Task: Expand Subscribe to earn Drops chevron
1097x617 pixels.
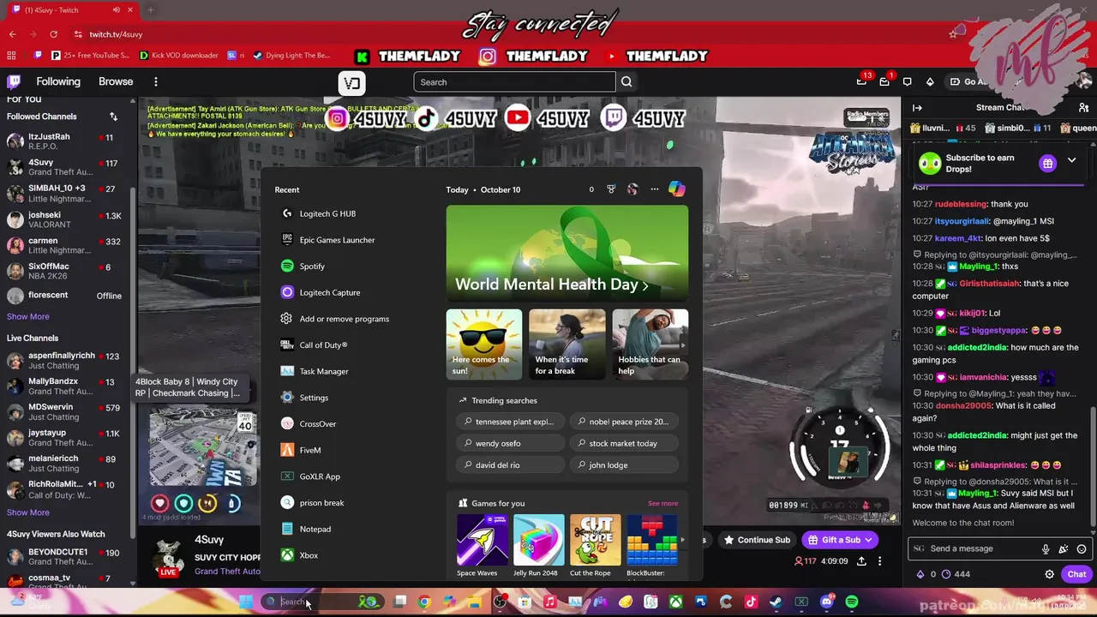Action: point(1071,162)
